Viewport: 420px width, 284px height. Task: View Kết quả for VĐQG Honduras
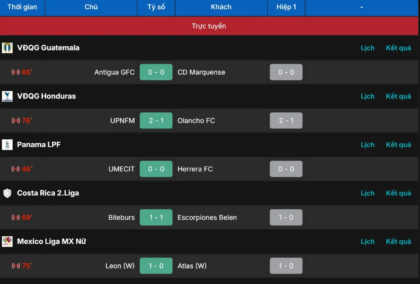(x=398, y=96)
